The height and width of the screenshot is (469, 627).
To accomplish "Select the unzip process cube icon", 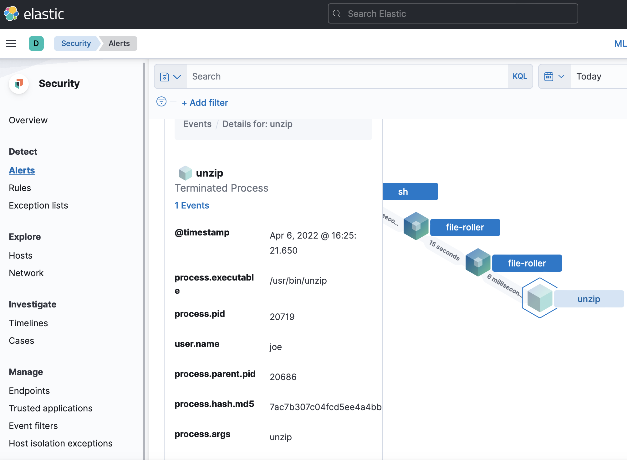I will pos(185,173).
